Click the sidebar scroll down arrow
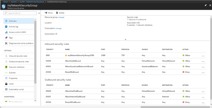This screenshot has height=108, width=212. pos(35,100)
